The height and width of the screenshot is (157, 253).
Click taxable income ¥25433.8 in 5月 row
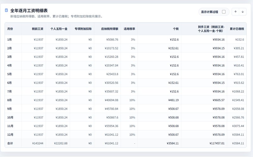coord(112,74)
